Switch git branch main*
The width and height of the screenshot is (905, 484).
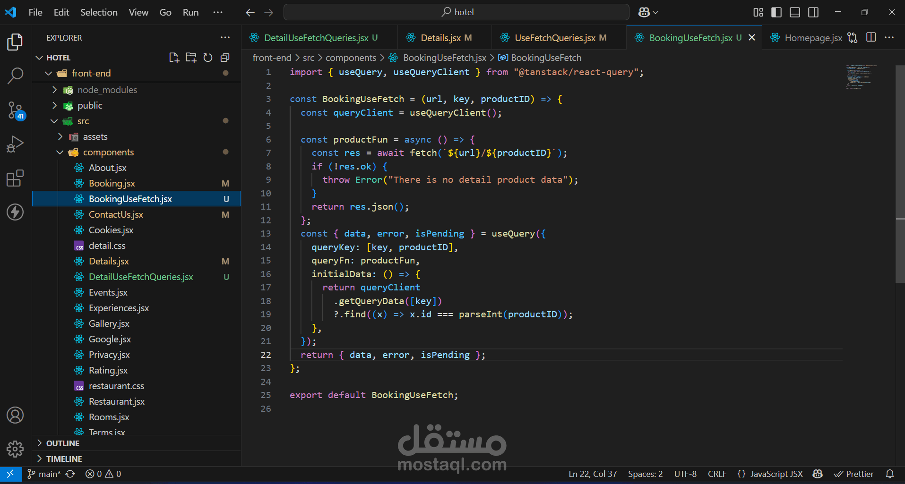click(43, 474)
